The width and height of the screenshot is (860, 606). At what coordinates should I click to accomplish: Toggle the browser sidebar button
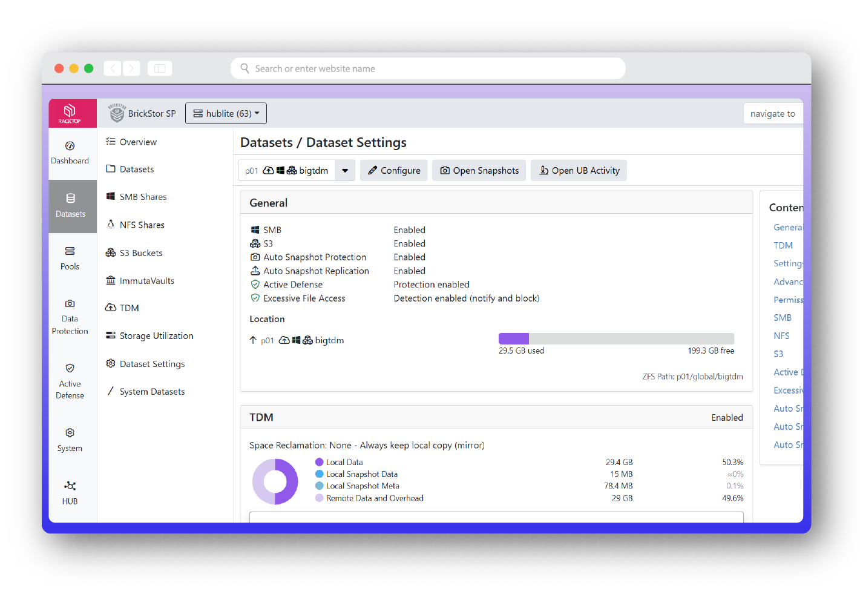pos(160,68)
